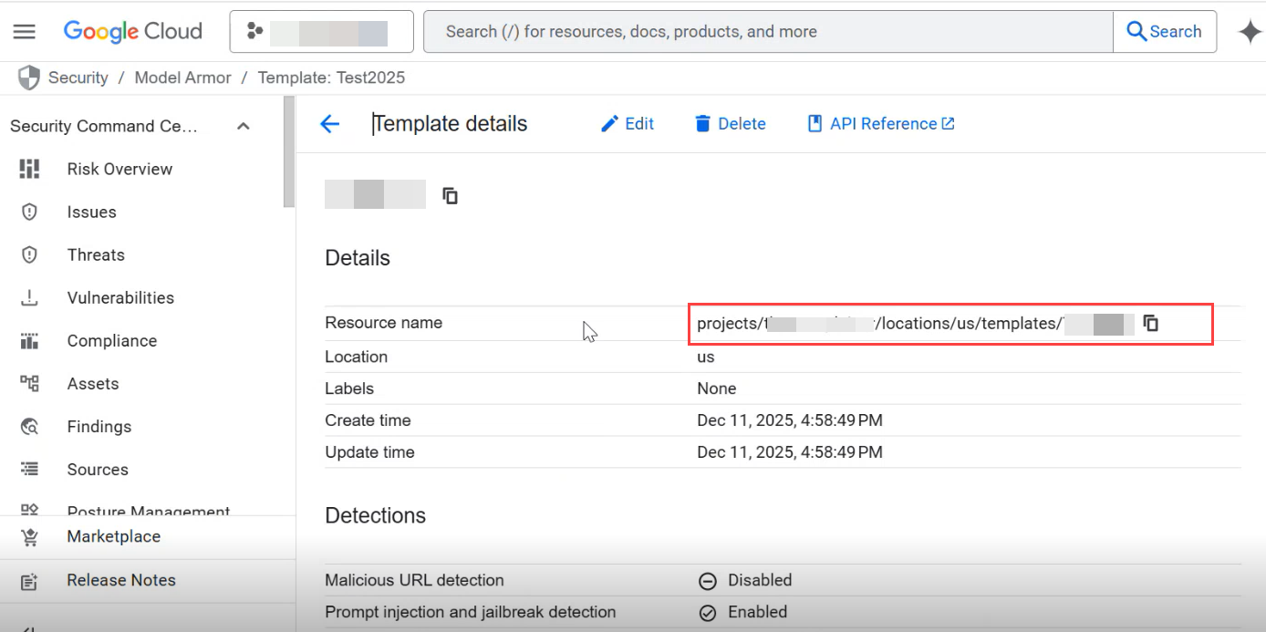Collapse the Security Command Center section
Screen dimensions: 1266x632
pos(244,127)
